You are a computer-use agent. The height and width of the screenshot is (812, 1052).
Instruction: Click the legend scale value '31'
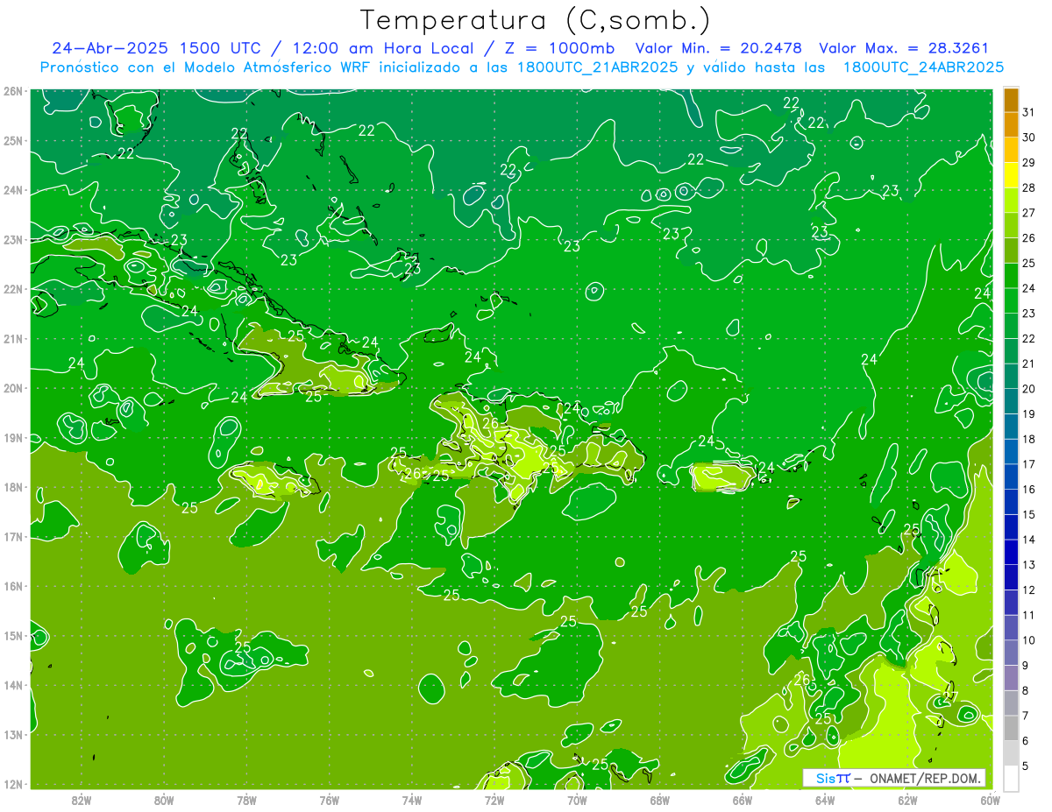[1028, 113]
